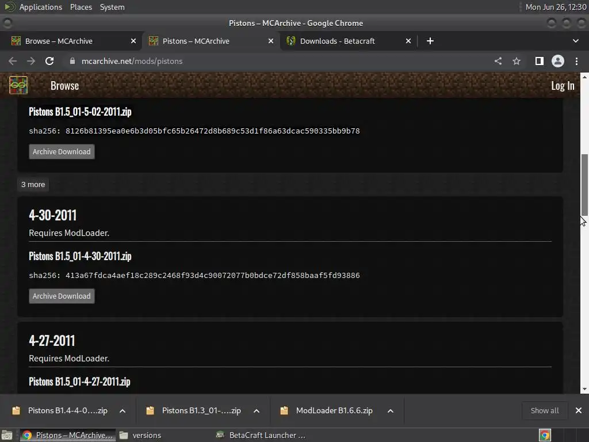Click the Pistons B1.4 zip file icon
The height and width of the screenshot is (442, 589).
(16, 410)
